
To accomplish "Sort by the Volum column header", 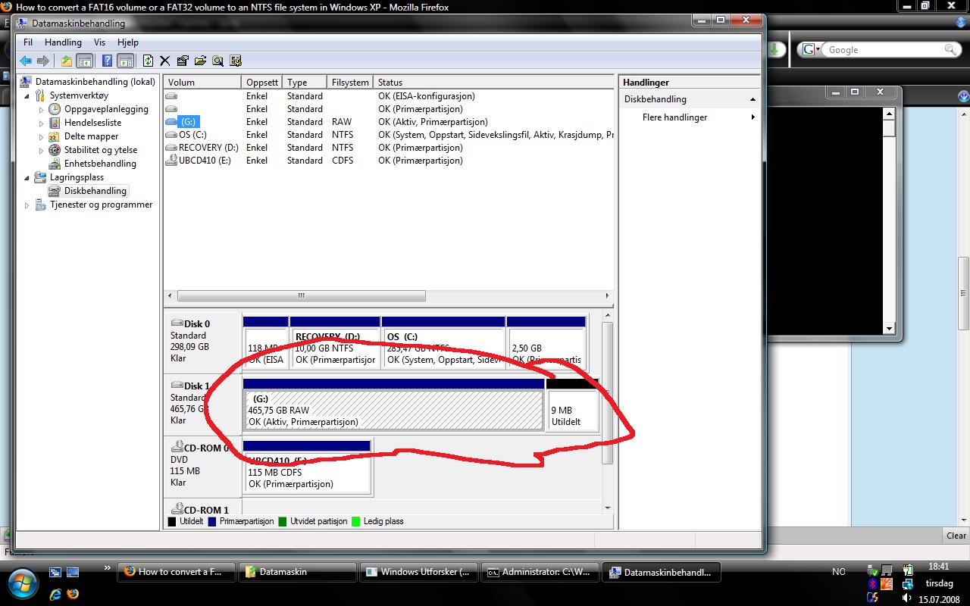I will 202,83.
